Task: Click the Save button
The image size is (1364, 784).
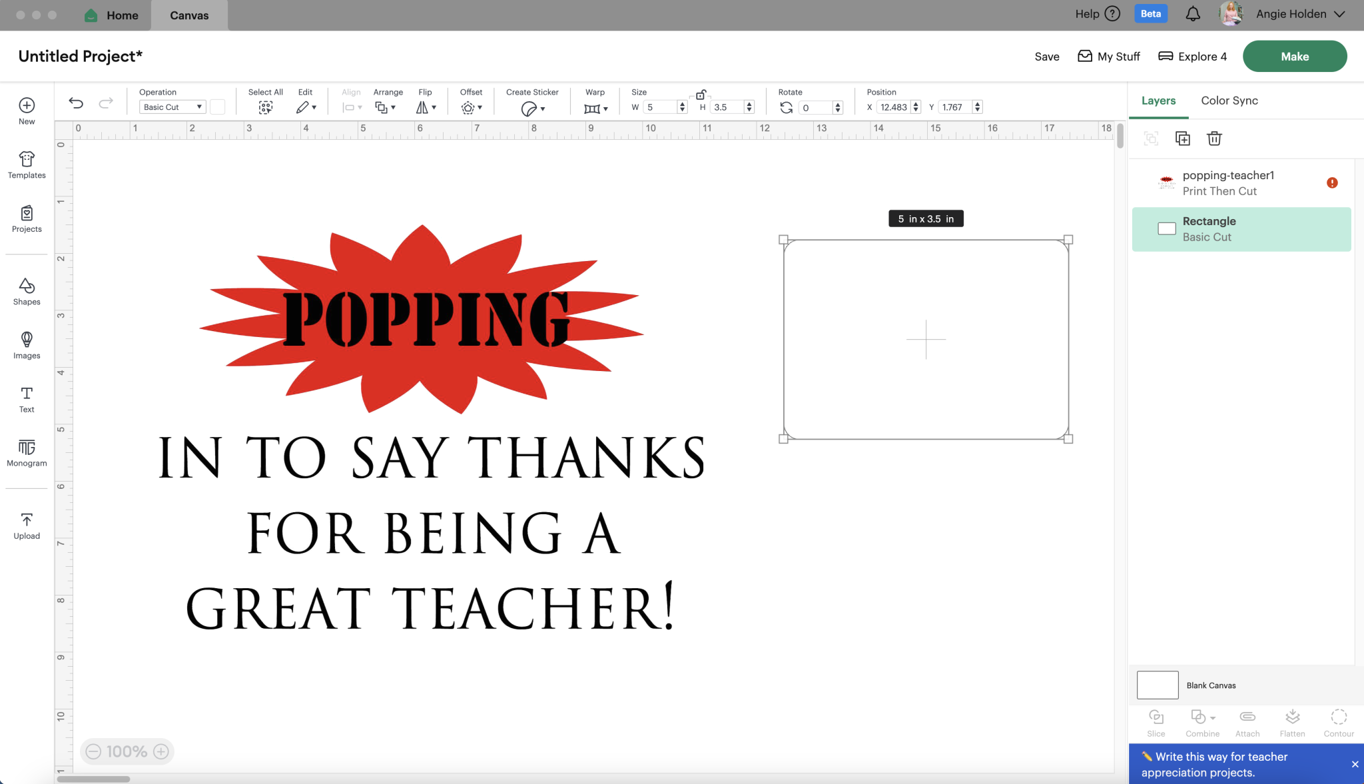Action: [x=1047, y=57]
